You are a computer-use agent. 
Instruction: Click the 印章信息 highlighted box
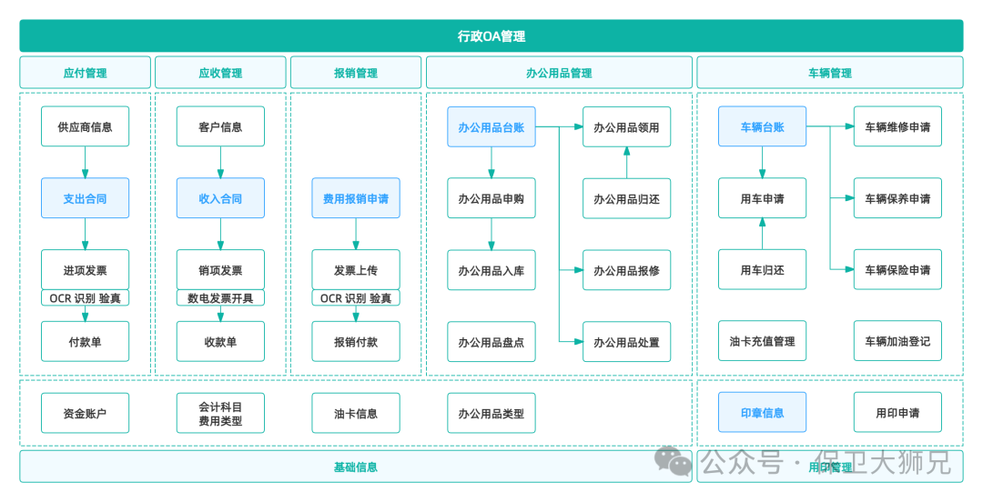click(x=762, y=413)
